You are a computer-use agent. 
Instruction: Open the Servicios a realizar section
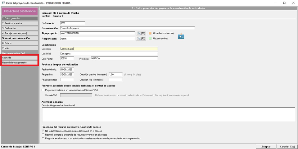(20, 23)
